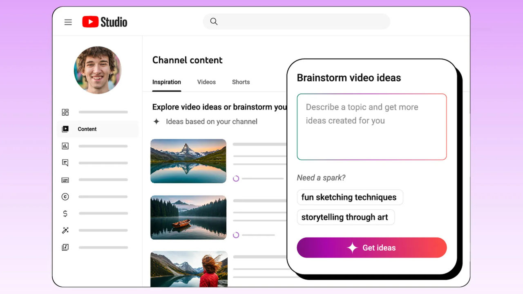The image size is (523, 294).
Task: Open the Earn dollar sign icon
Action: 65,214
